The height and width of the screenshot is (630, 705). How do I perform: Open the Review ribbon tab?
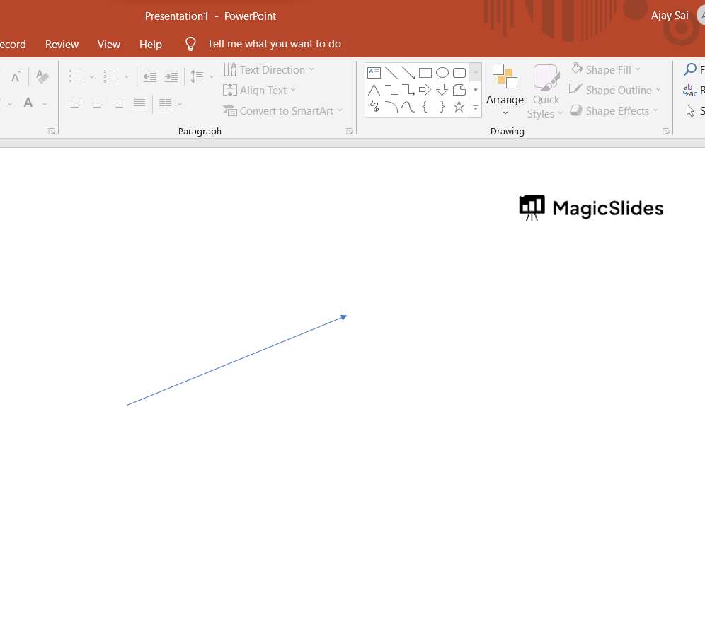pos(62,44)
